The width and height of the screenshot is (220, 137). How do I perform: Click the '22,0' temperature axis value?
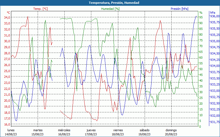(7, 89)
